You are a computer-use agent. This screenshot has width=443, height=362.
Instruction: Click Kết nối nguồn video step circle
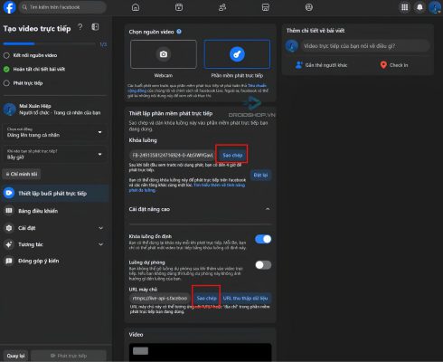click(6, 55)
